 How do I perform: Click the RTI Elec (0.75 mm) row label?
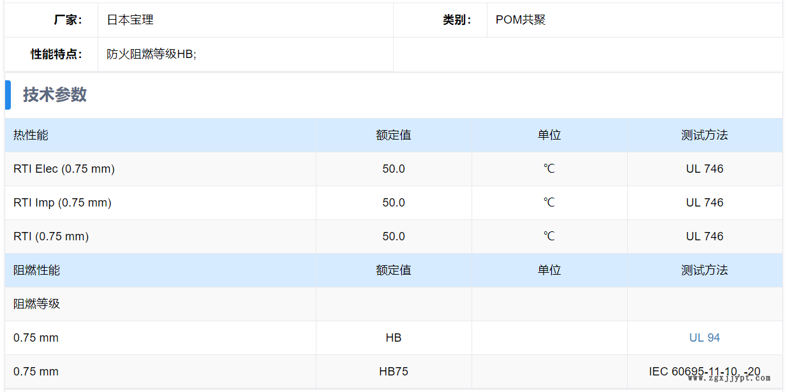[64, 169]
